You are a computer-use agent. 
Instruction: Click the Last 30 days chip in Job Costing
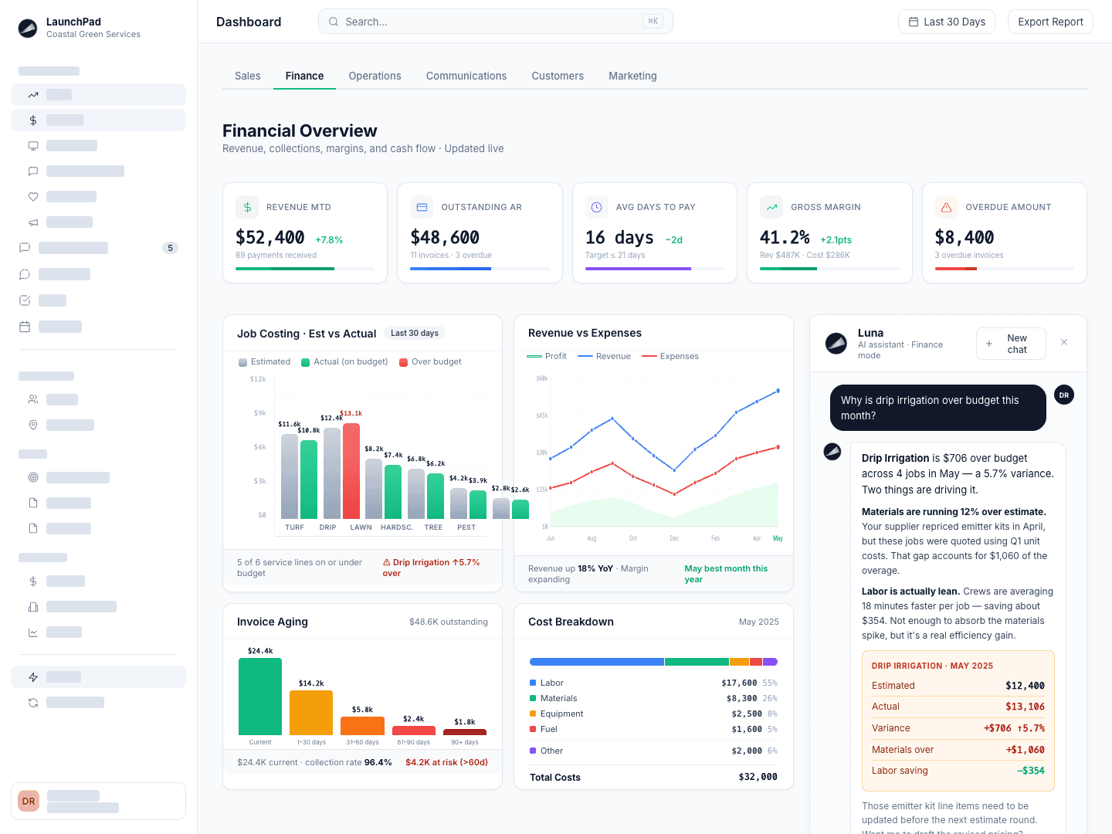415,333
